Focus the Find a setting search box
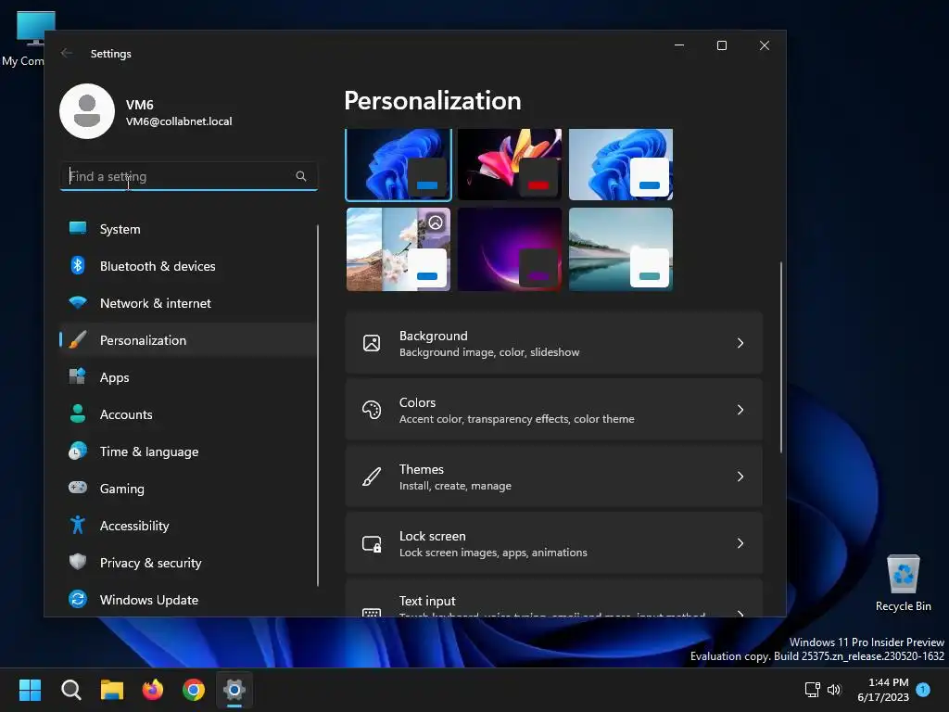Viewport: 949px width, 712px height. pyautogui.click(x=189, y=176)
